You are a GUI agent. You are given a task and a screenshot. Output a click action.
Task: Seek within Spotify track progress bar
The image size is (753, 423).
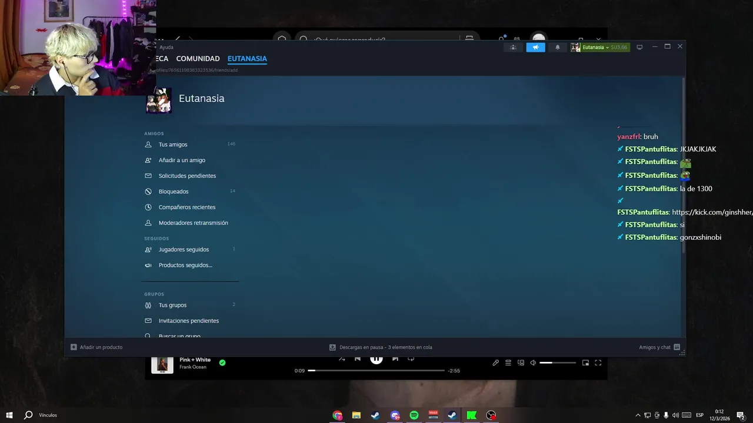376,371
